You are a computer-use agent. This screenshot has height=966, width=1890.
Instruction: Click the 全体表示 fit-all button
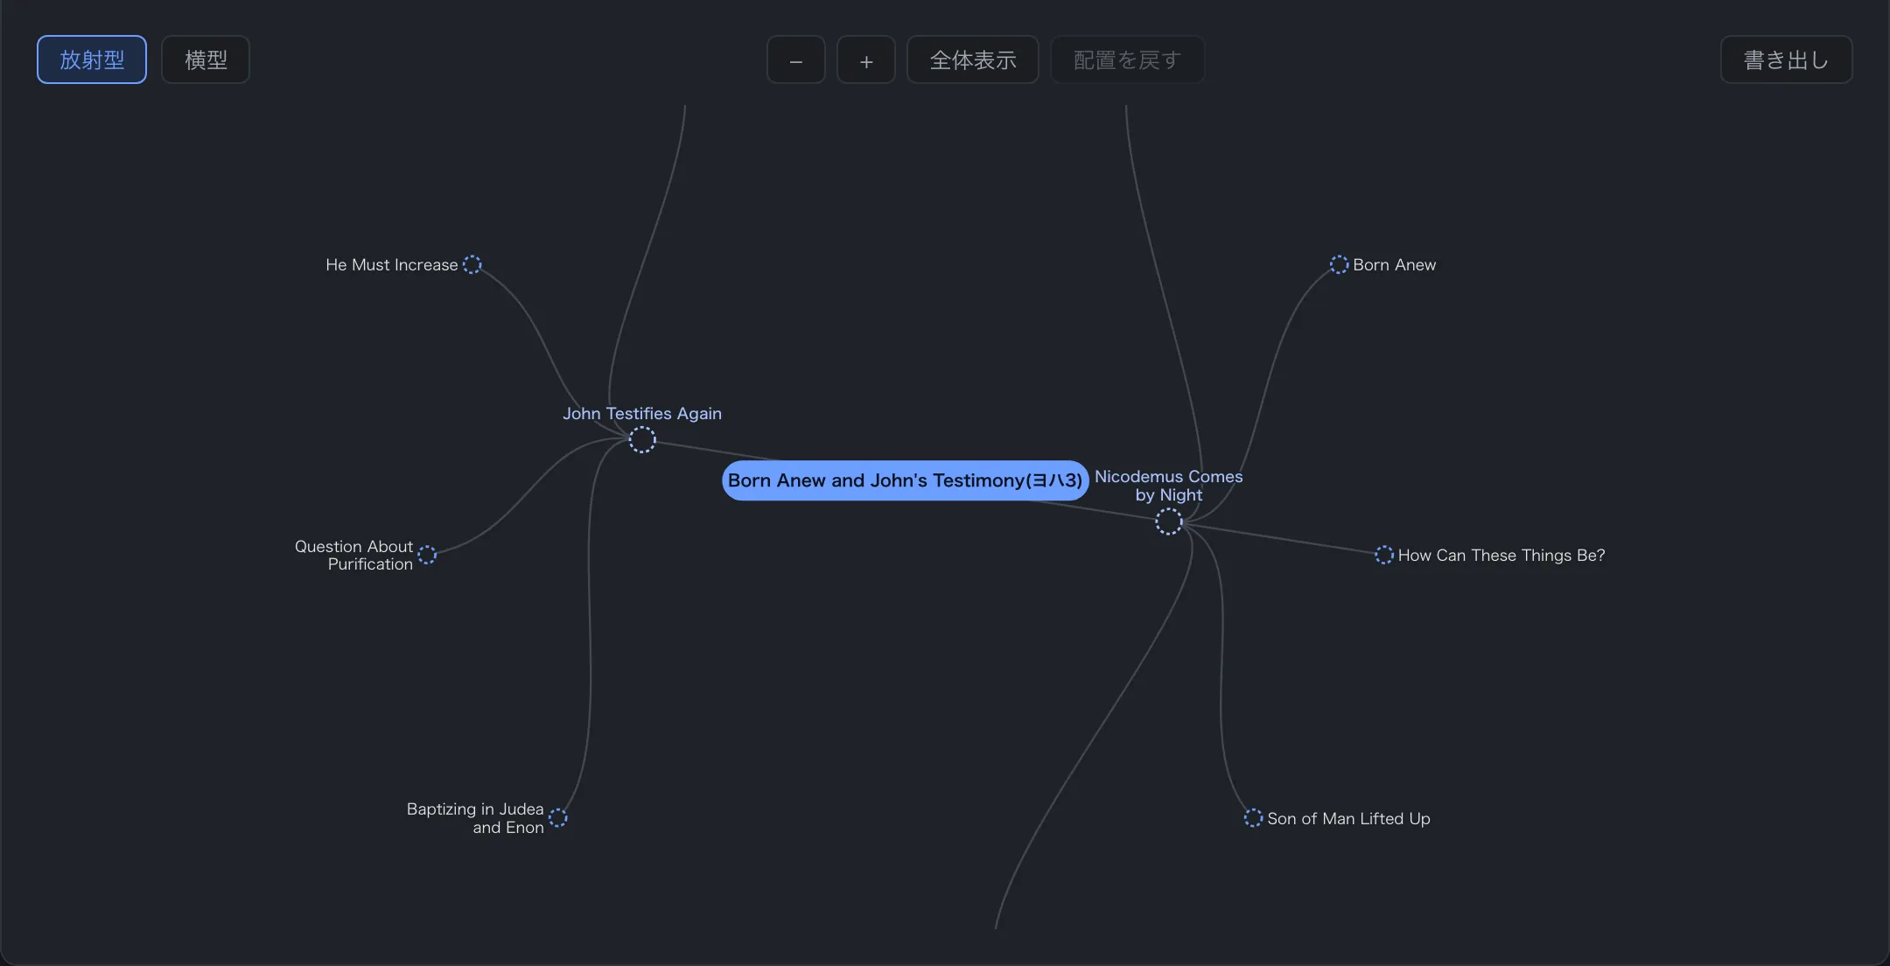pyautogui.click(x=973, y=59)
